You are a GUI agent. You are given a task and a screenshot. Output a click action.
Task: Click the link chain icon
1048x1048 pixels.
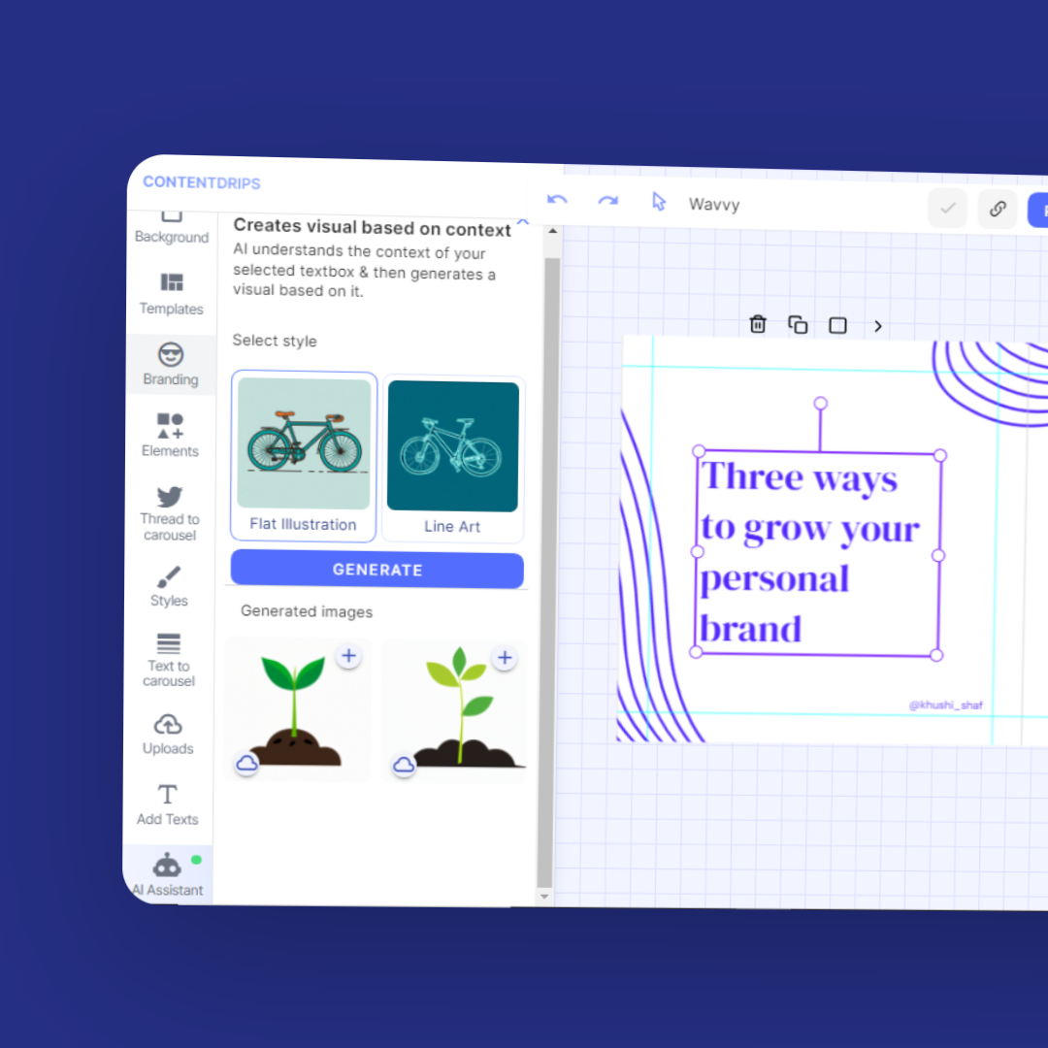[x=997, y=209]
